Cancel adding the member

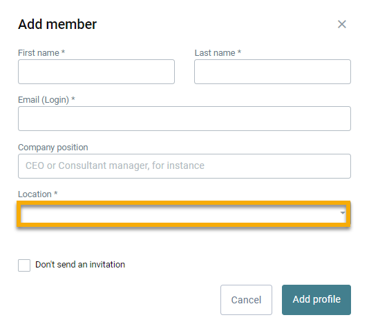pos(246,300)
